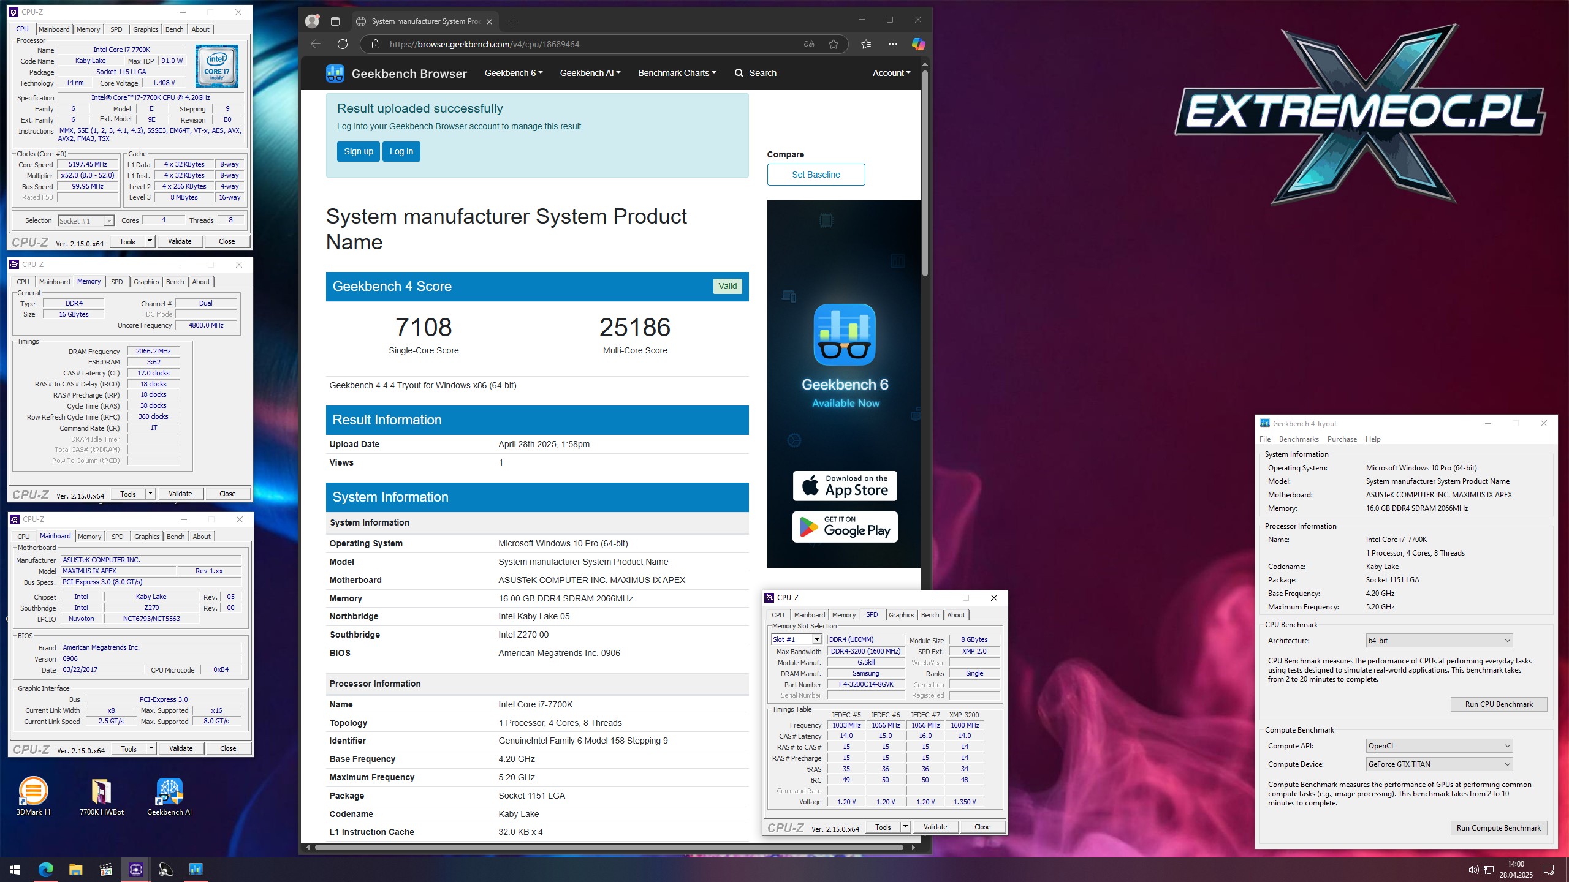
Task: Open the Purchase menu in Geekbench 4
Action: (x=1342, y=439)
